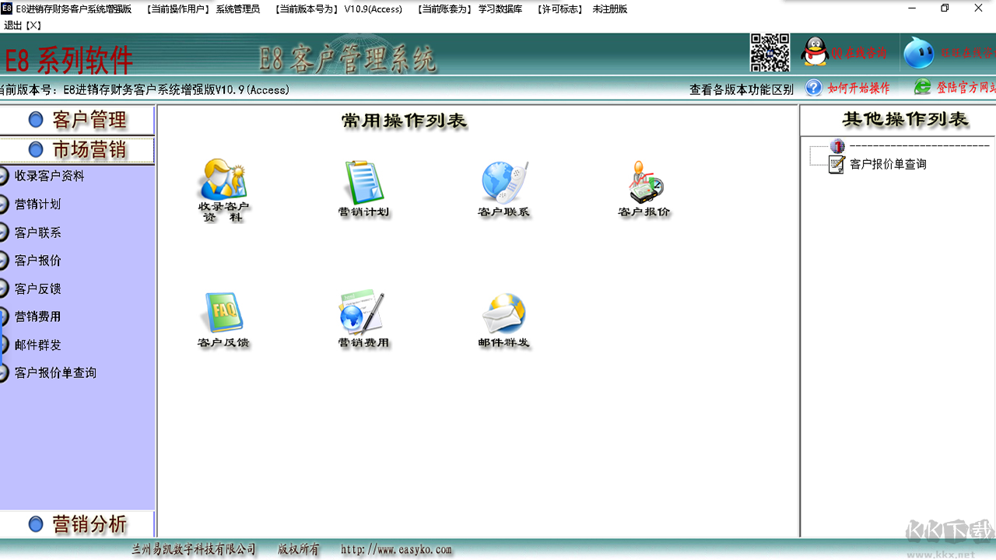Click bullet icon beside 客户报价单查询 in sidebar
This screenshot has width=996, height=560.
point(4,373)
